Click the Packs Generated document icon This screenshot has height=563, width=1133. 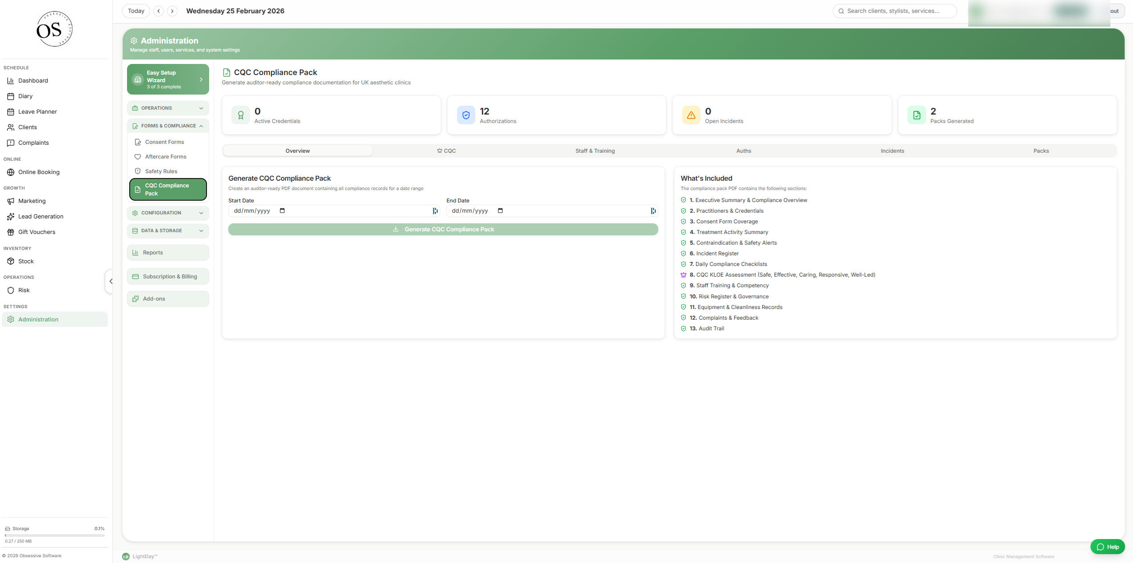[917, 115]
